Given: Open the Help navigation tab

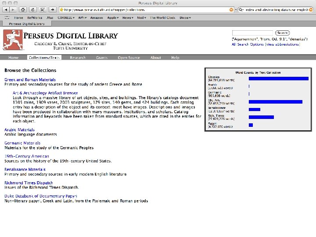Looking at the screenshot, I should coord(175,57).
